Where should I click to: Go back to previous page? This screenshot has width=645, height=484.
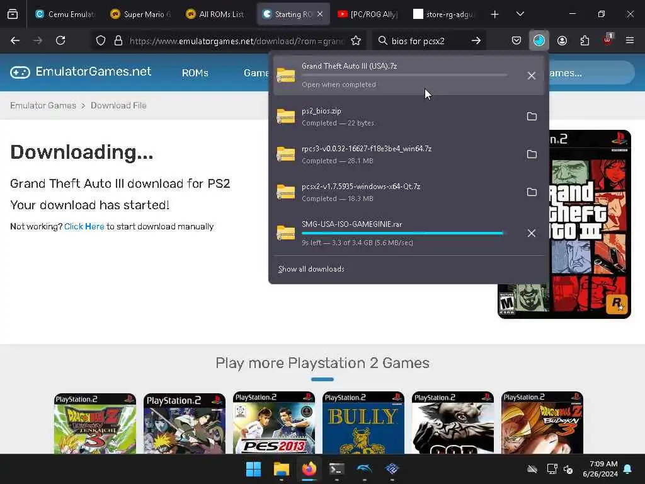[15, 40]
